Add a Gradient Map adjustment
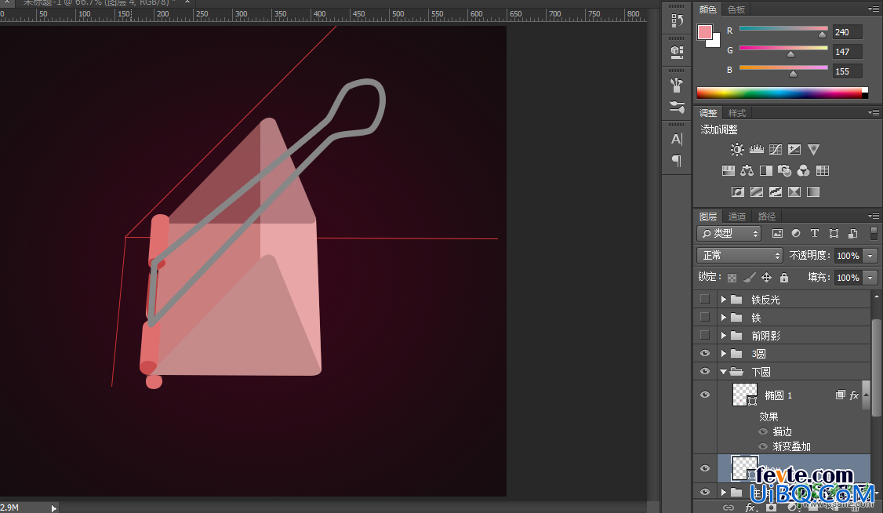The height and width of the screenshot is (513, 883). tap(813, 191)
